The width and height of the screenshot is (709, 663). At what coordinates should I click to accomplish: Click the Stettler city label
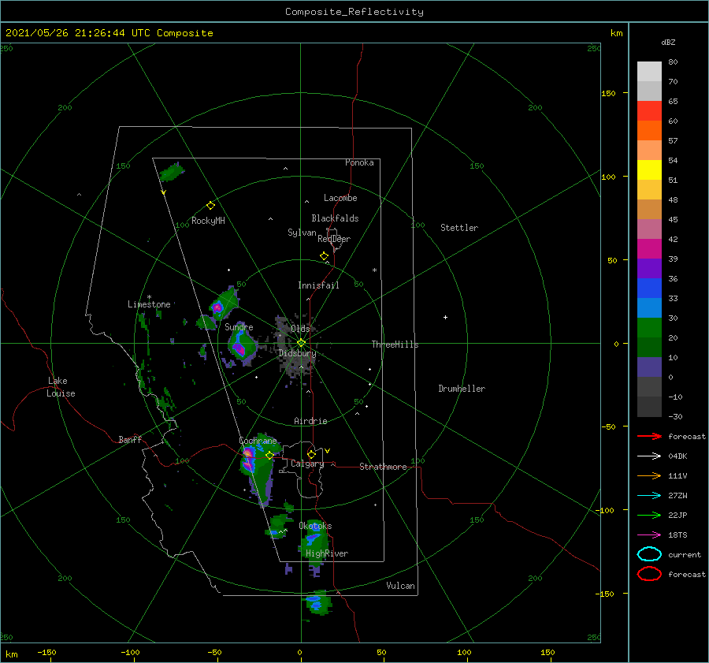point(459,228)
